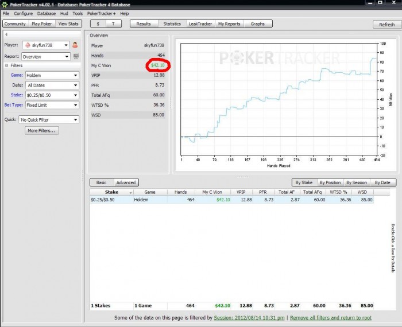
Task: Select the $ cash games toggle
Action: [98, 24]
